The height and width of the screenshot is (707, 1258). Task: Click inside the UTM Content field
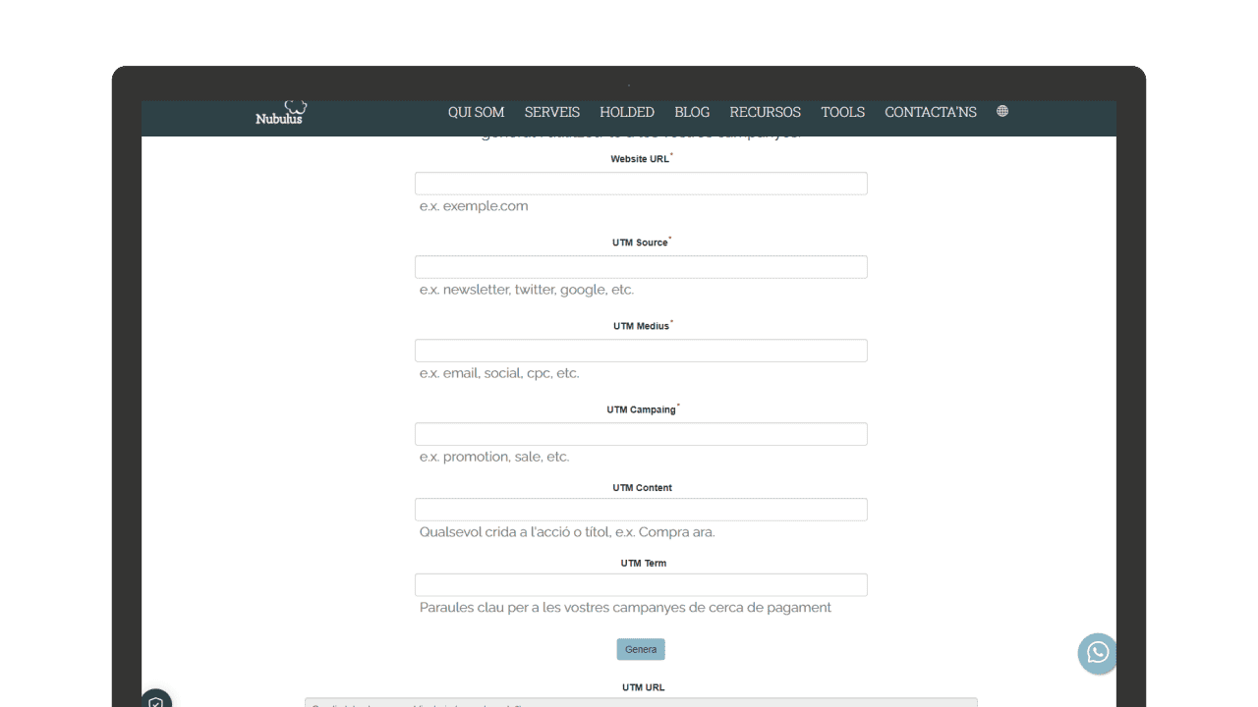coord(641,509)
